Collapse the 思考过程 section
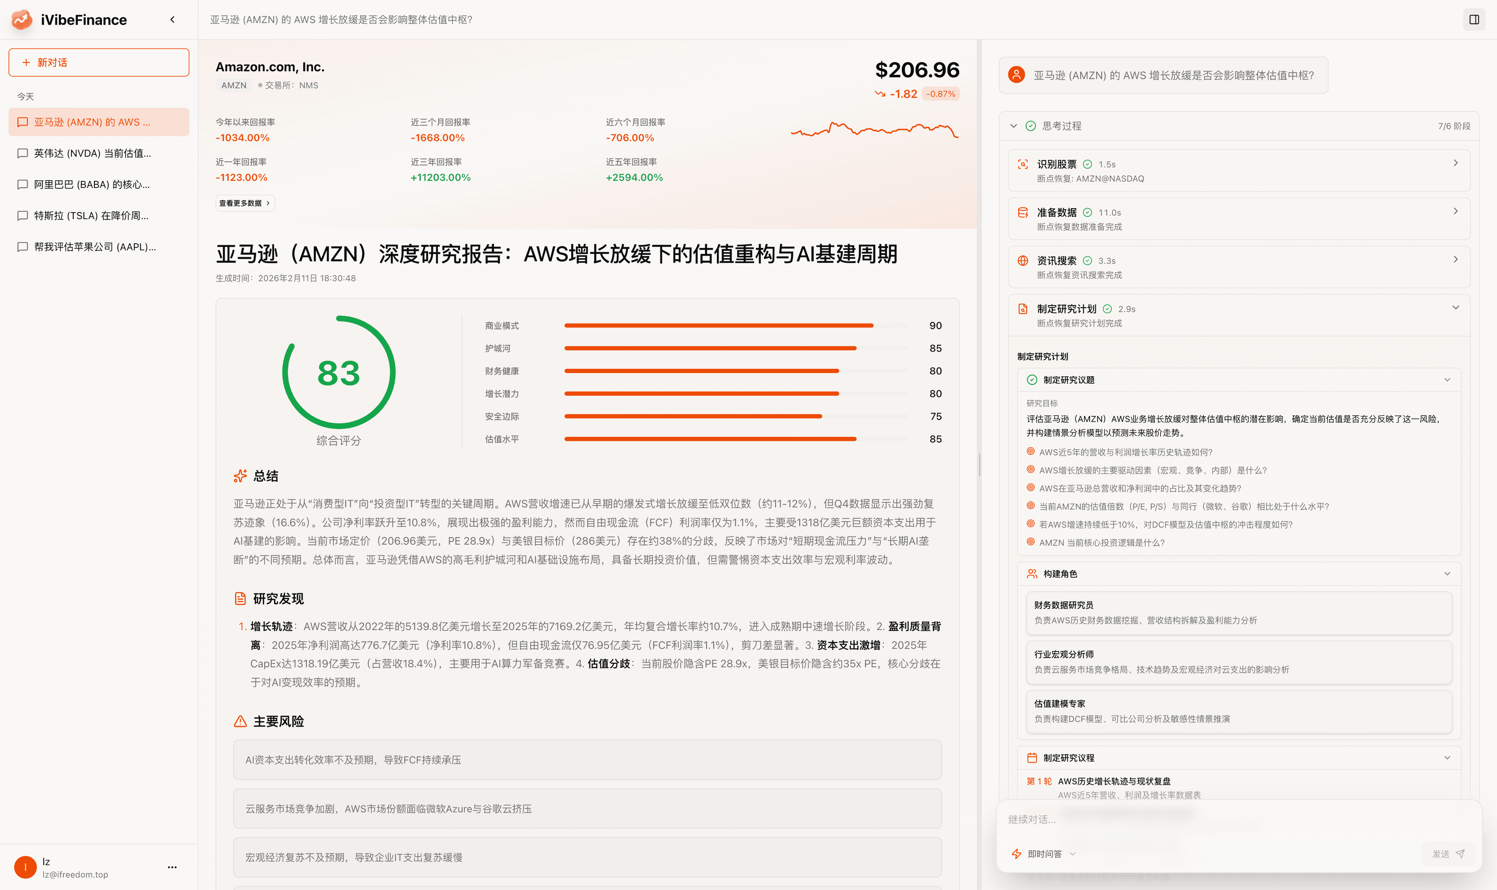This screenshot has height=890, width=1497. click(x=1014, y=126)
